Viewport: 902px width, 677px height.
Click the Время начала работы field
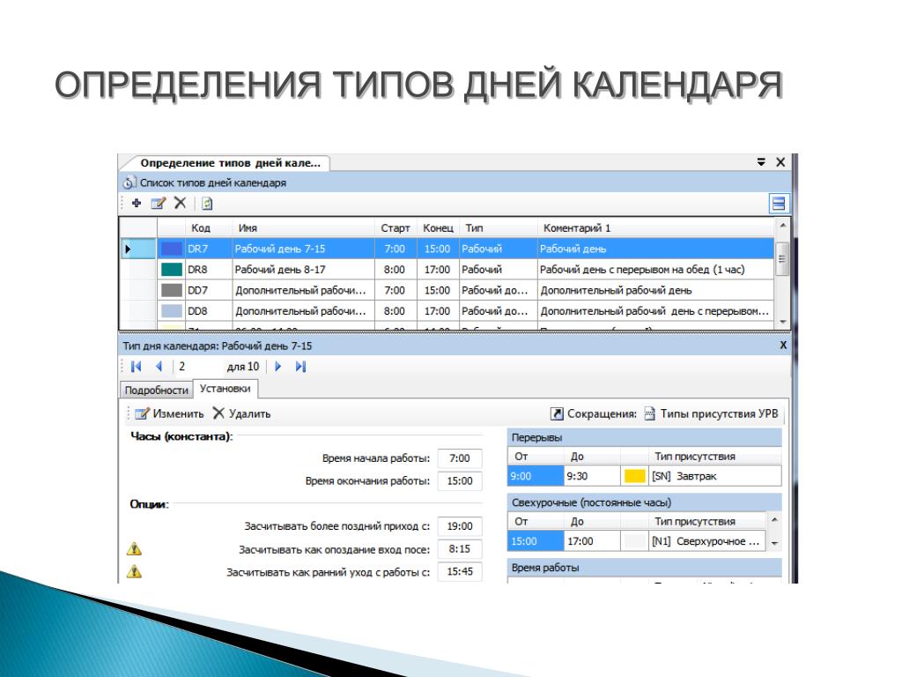(x=460, y=458)
